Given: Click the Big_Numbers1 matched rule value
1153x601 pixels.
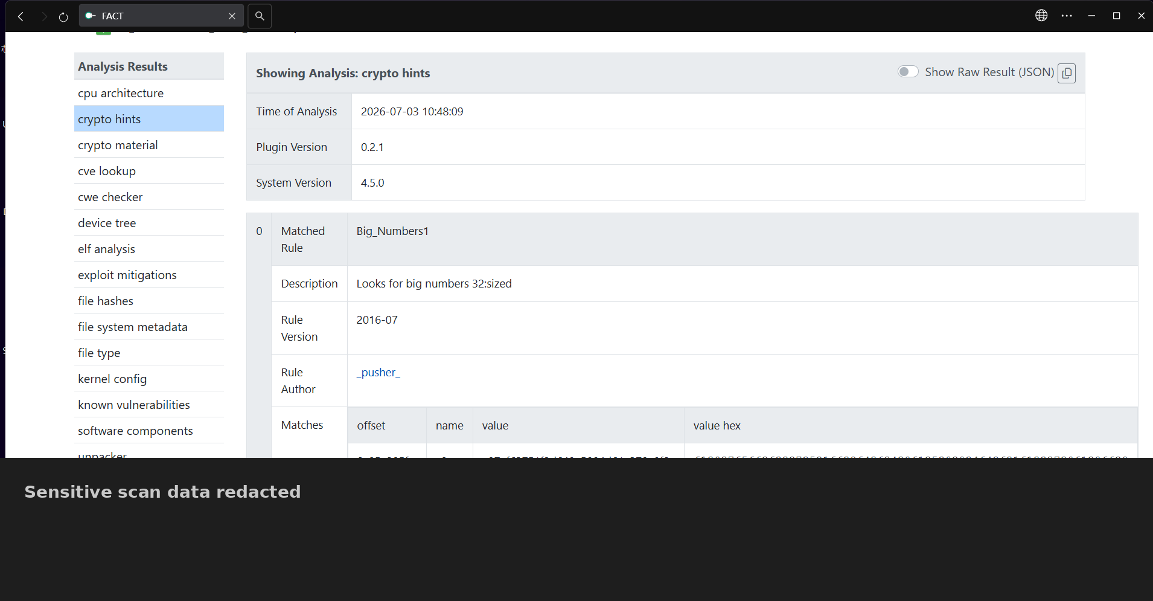Looking at the screenshot, I should click(x=392, y=231).
